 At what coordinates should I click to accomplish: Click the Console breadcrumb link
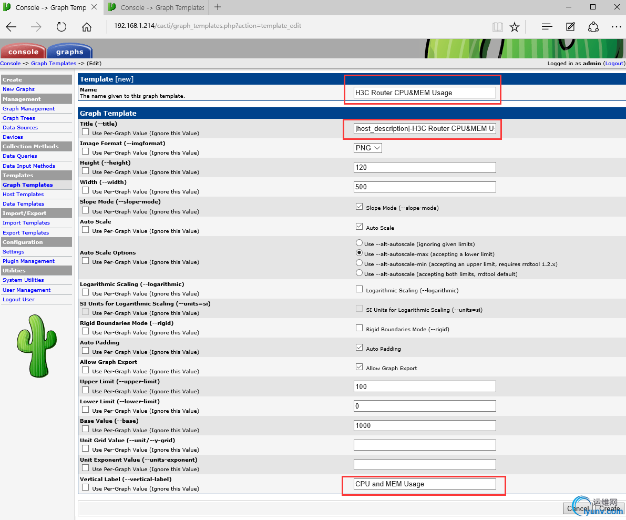click(x=11, y=64)
